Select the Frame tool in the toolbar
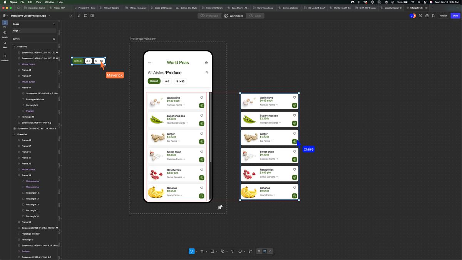This screenshot has height=260, width=462. pos(202,251)
